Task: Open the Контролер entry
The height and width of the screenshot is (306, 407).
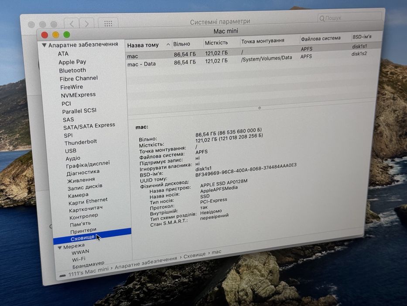Action: click(x=84, y=216)
